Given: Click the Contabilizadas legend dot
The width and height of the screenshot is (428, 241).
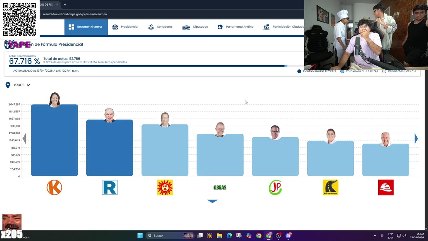Looking at the screenshot, I should (299, 71).
